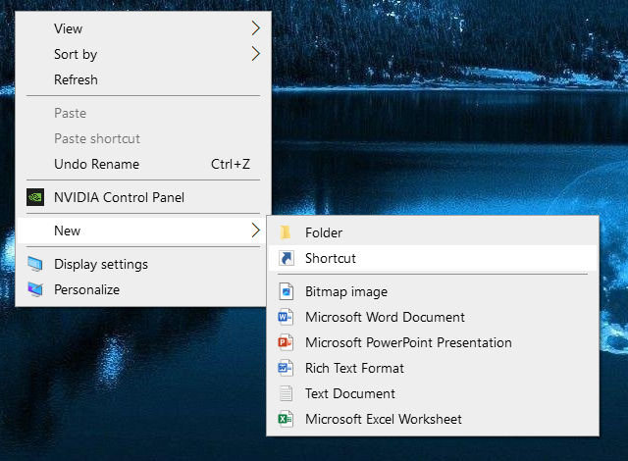
Task: Click the New menu item label
Action: tap(68, 230)
